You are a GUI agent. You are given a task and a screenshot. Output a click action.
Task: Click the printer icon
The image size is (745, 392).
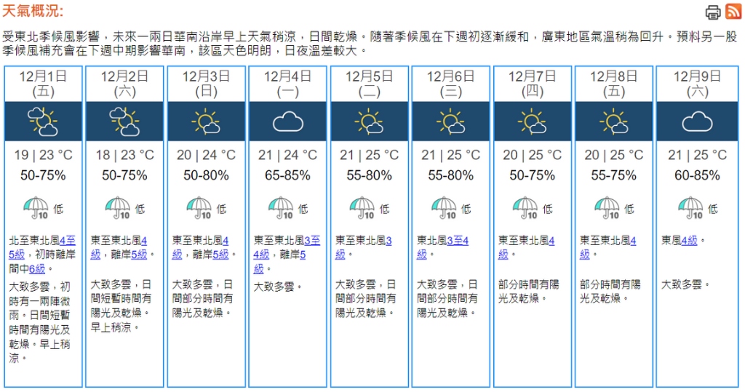(x=713, y=12)
